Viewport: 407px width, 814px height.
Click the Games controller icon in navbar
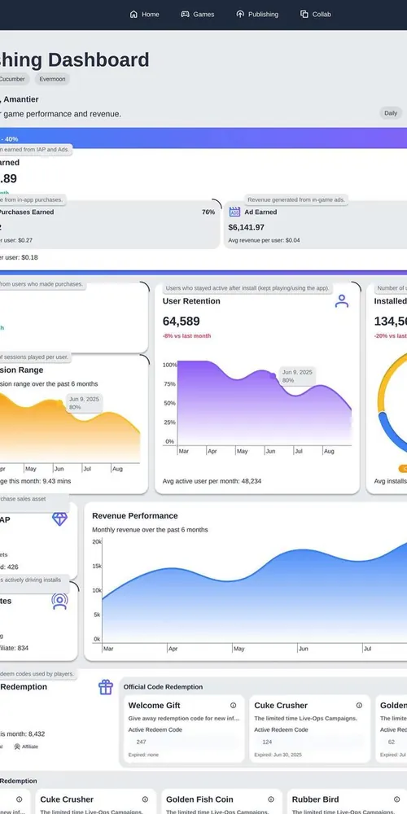pos(185,14)
